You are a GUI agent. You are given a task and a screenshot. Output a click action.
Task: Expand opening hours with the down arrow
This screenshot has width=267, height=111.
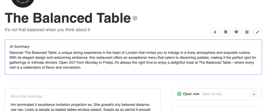pos(254,94)
